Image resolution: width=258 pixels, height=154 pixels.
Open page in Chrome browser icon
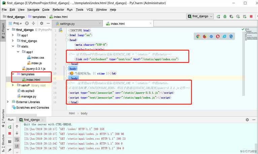tap(198, 36)
